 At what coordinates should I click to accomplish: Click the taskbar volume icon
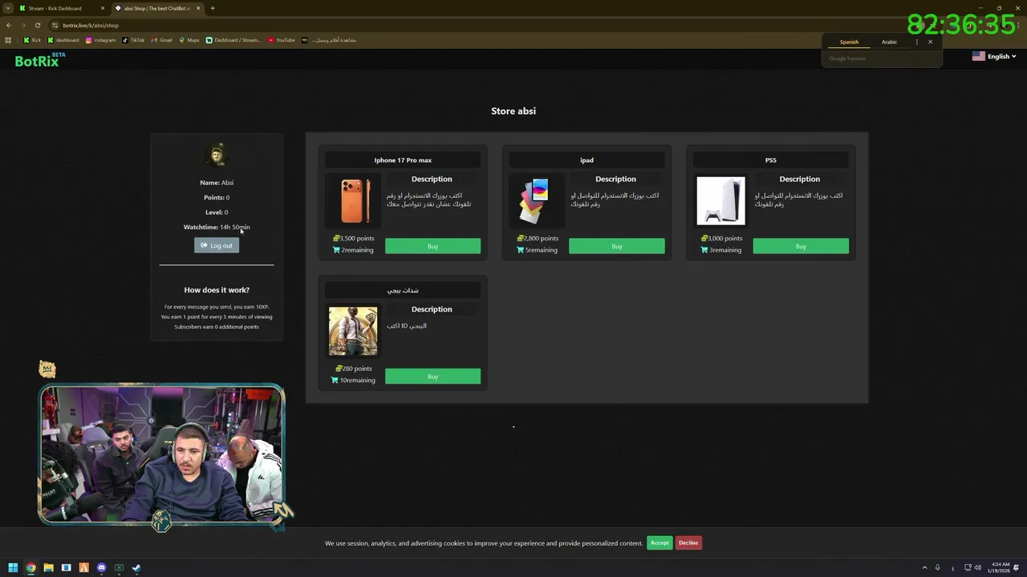point(977,567)
